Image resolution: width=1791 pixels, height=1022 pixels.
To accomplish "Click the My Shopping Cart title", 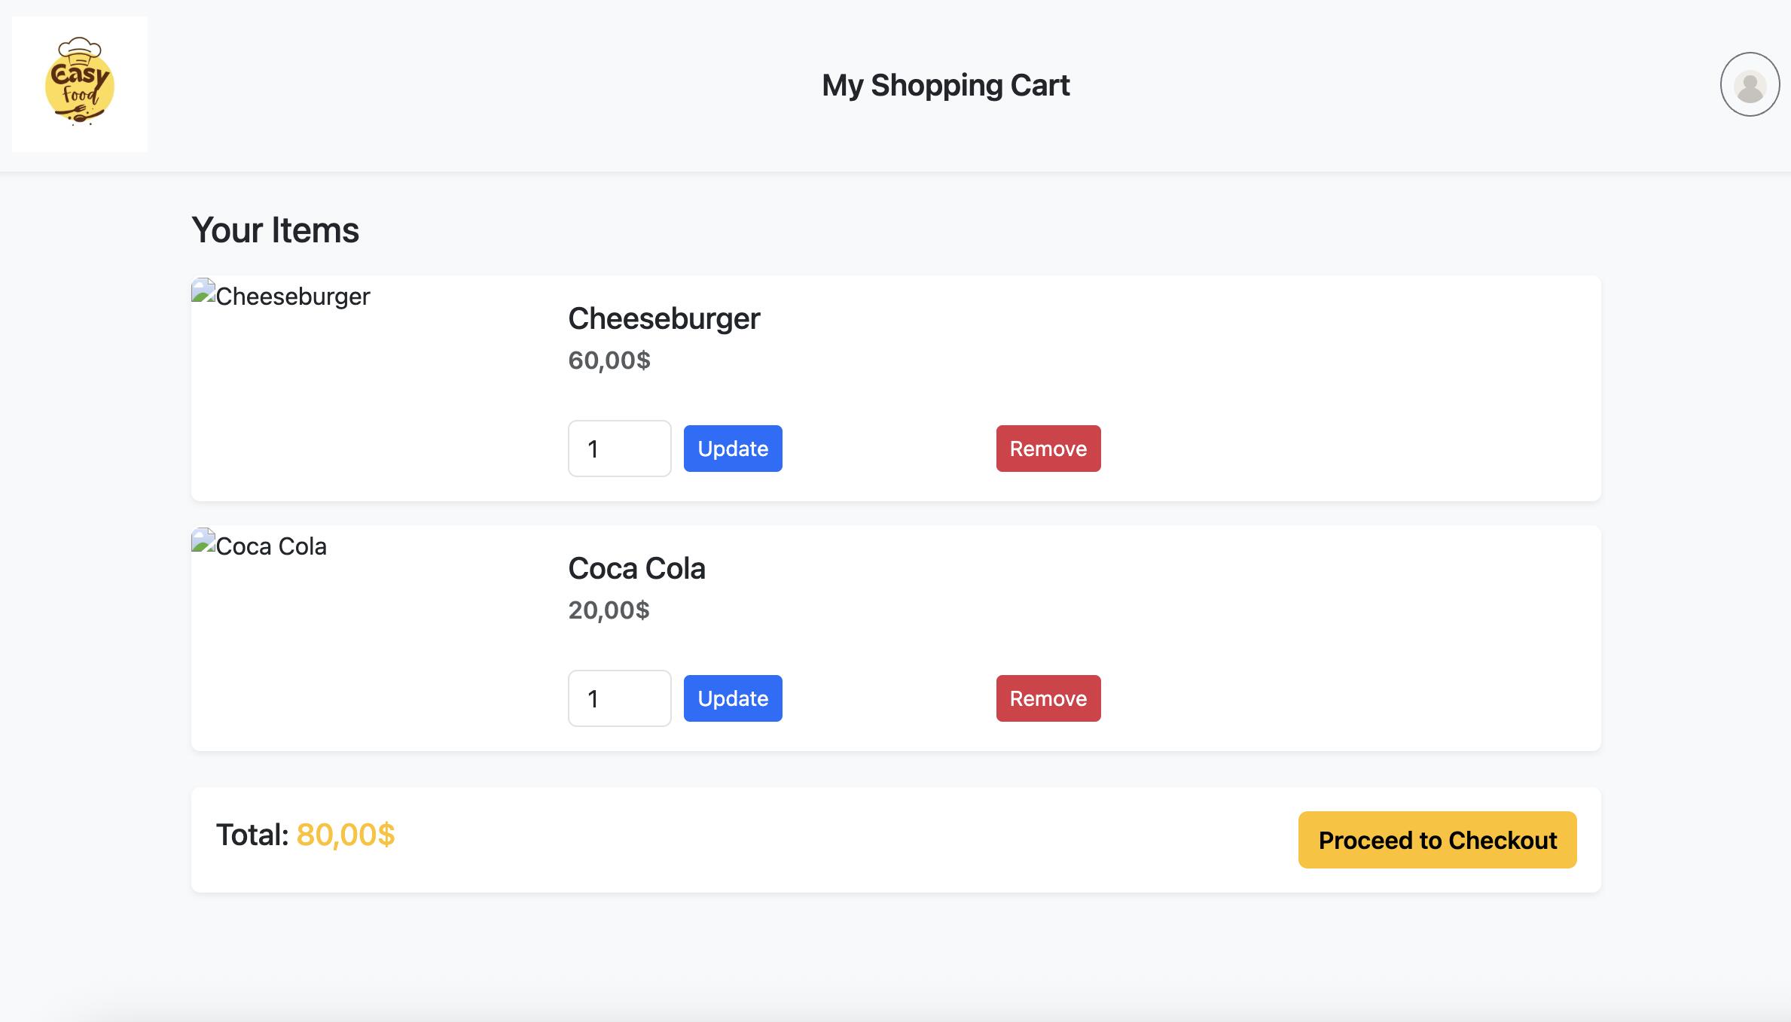I will pyautogui.click(x=945, y=85).
